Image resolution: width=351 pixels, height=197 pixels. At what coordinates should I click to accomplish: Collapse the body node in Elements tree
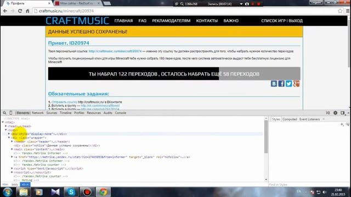[x=6, y=130]
